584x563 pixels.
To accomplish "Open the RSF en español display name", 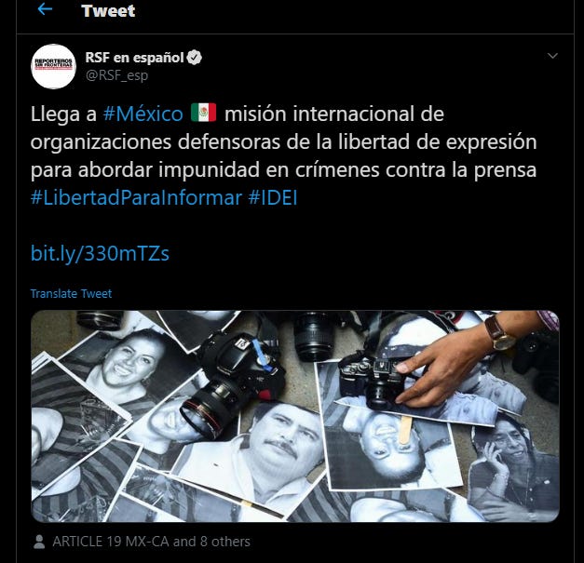I will coord(134,58).
